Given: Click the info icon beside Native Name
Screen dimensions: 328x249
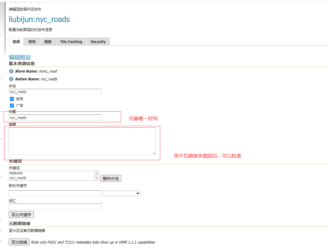Looking at the screenshot, I should tap(11, 79).
